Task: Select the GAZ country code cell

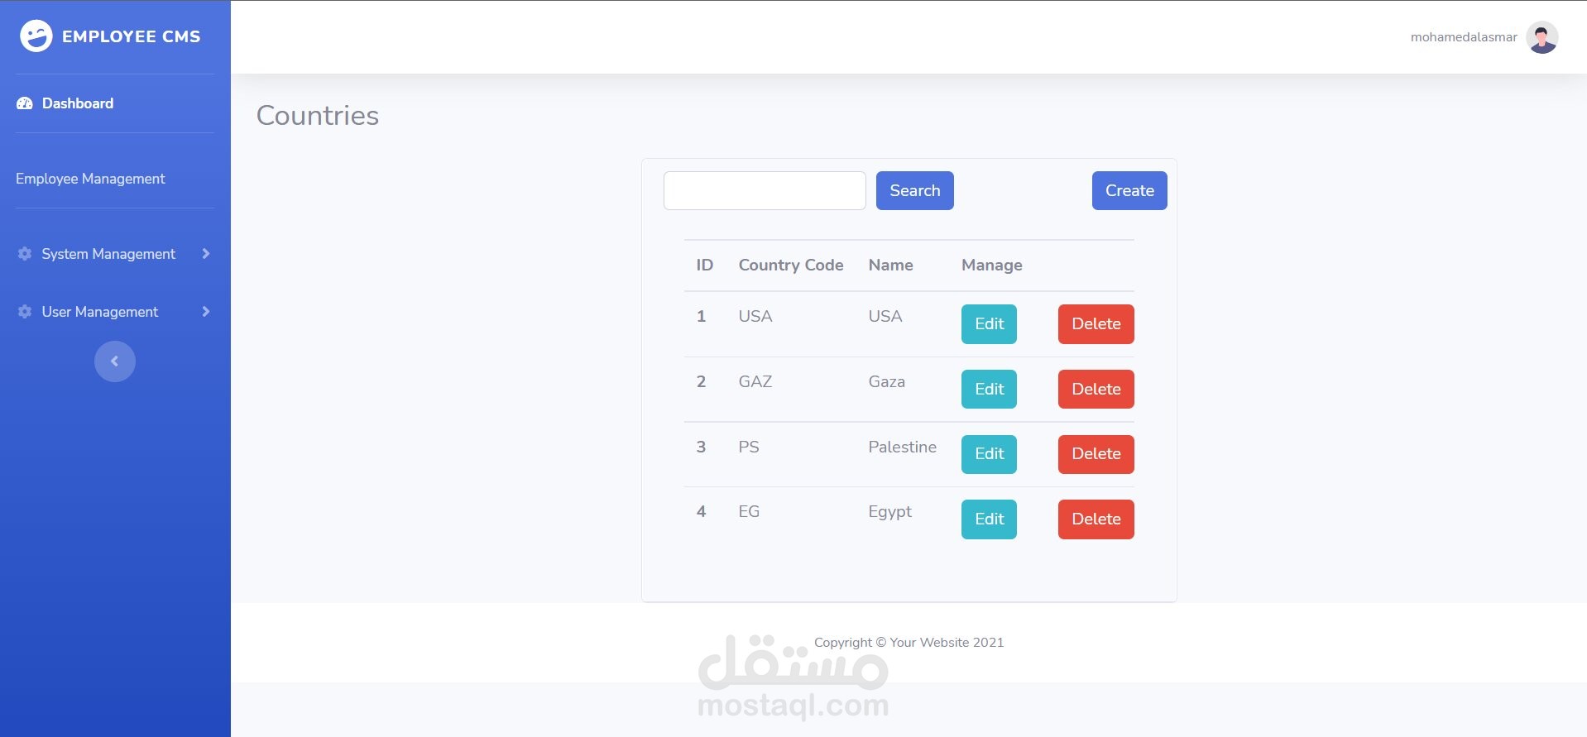Action: tap(755, 382)
